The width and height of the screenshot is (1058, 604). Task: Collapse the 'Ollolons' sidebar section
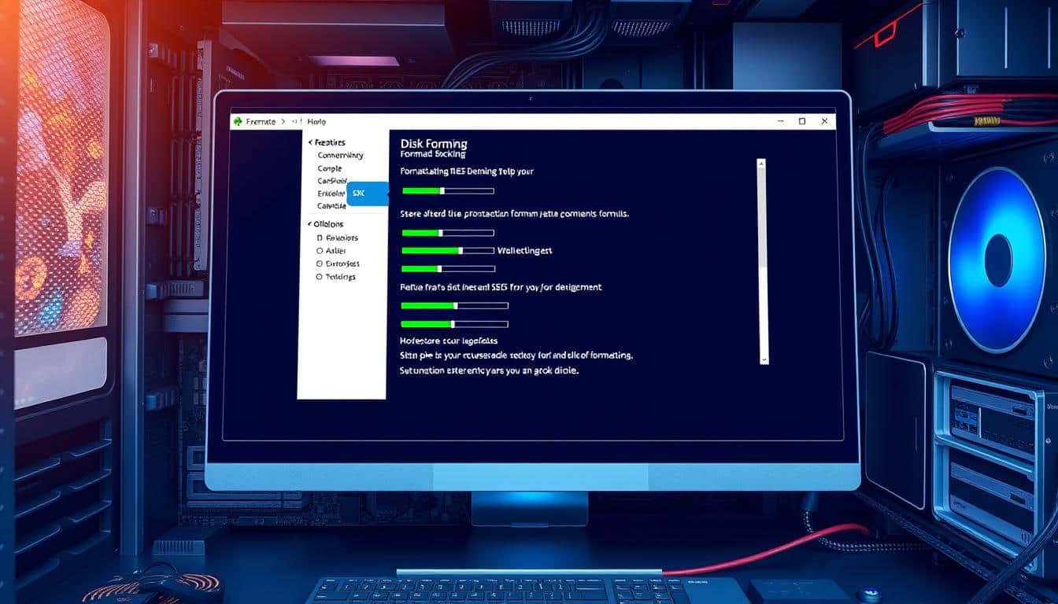[x=309, y=224]
